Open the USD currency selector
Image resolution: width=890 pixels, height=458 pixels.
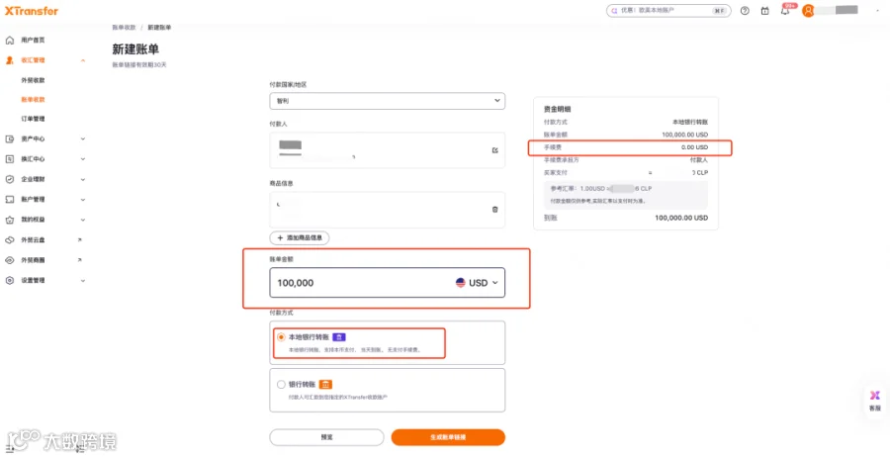[x=477, y=283]
